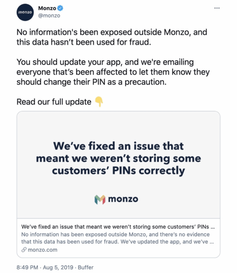The width and height of the screenshot is (237, 273).
Task: Open the 8:49 PM timestamp
Action: (x=27, y=267)
